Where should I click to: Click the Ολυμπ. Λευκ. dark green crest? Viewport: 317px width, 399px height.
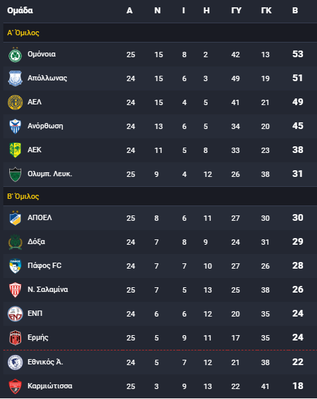click(15, 174)
